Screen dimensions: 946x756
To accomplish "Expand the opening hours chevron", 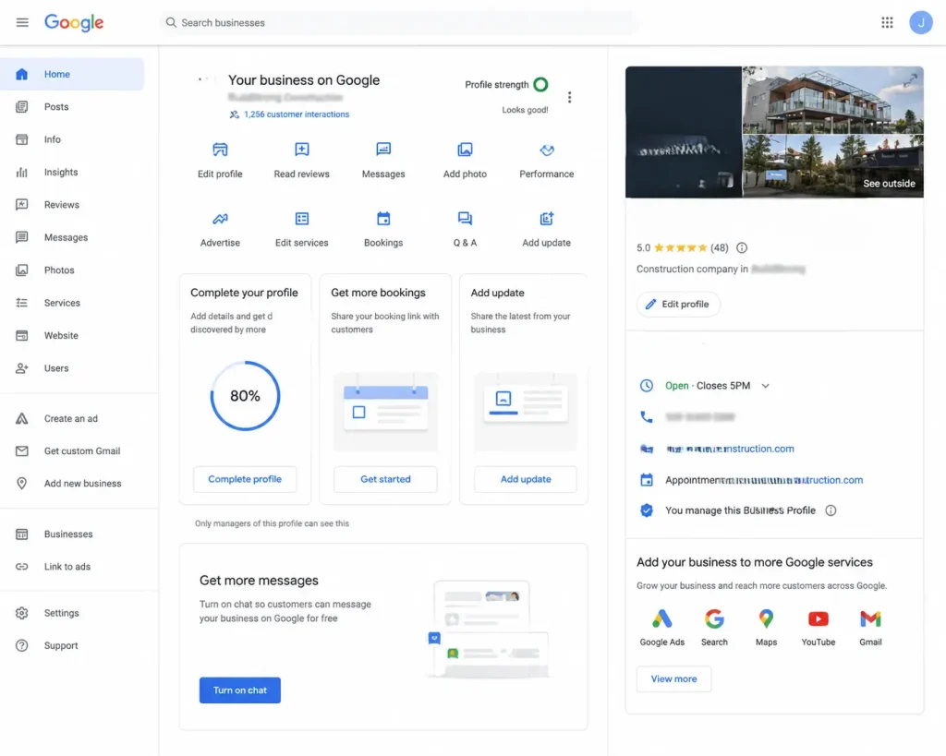I will (x=765, y=386).
